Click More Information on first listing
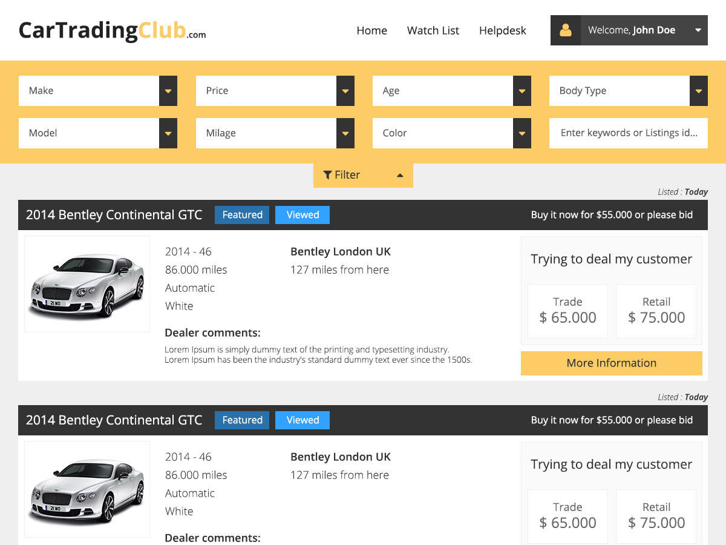The height and width of the screenshot is (545, 726). [611, 363]
